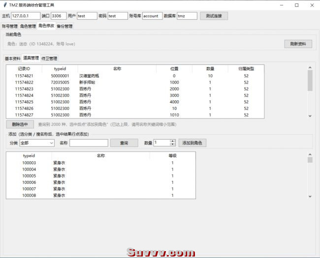Viewport: 320px width, 258px height.
Task: Decrease quantity with spinbox down arrow
Action: pos(173,144)
